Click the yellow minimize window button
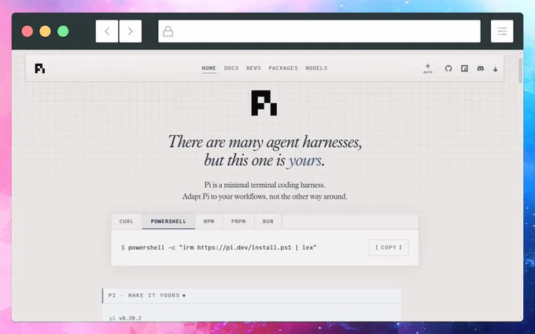Viewport: 535px width, 334px height. click(45, 31)
